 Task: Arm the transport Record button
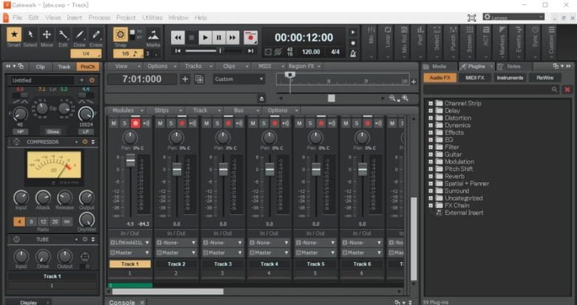pyautogui.click(x=251, y=37)
